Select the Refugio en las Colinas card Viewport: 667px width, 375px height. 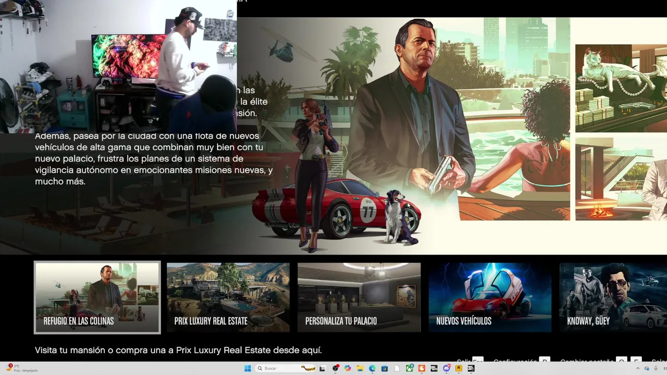pos(97,297)
